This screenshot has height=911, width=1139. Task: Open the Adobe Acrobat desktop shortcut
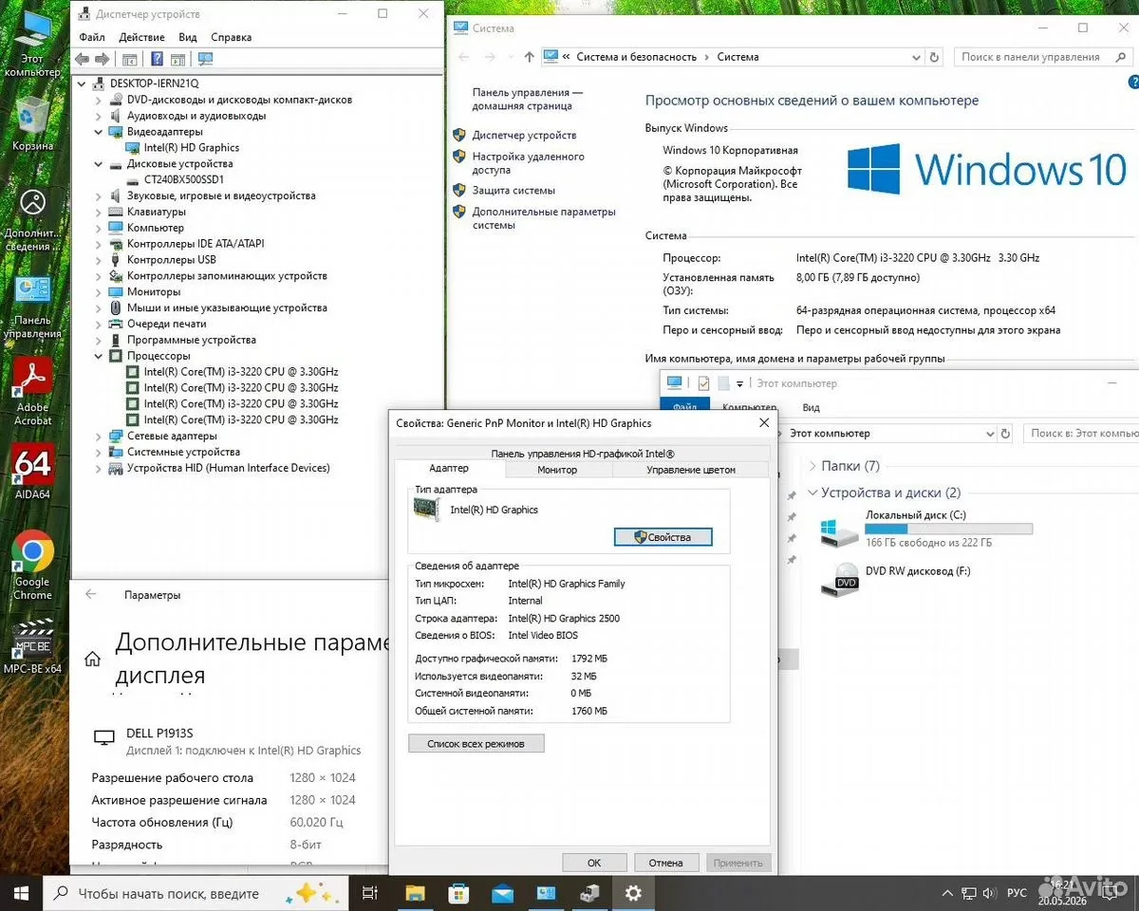pos(33,391)
